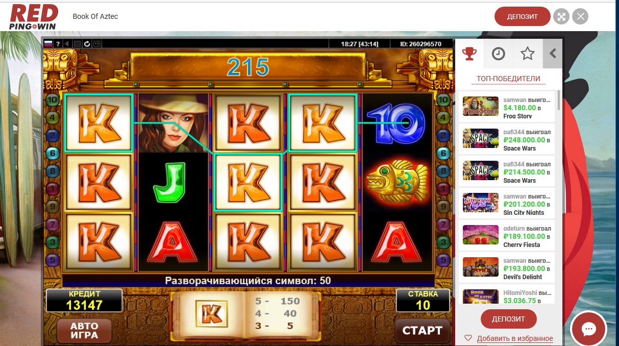This screenshot has height=346, width=619.
Task: Enable АВТО ИГРА autoplay
Action: pyautogui.click(x=84, y=331)
